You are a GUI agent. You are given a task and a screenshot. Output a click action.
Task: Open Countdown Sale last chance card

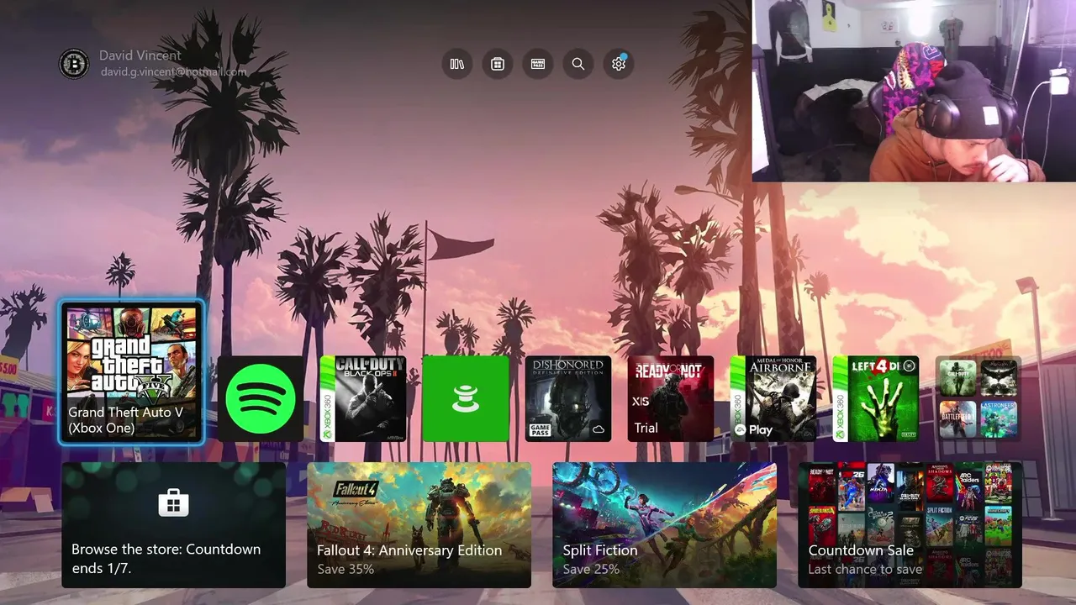[910, 525]
